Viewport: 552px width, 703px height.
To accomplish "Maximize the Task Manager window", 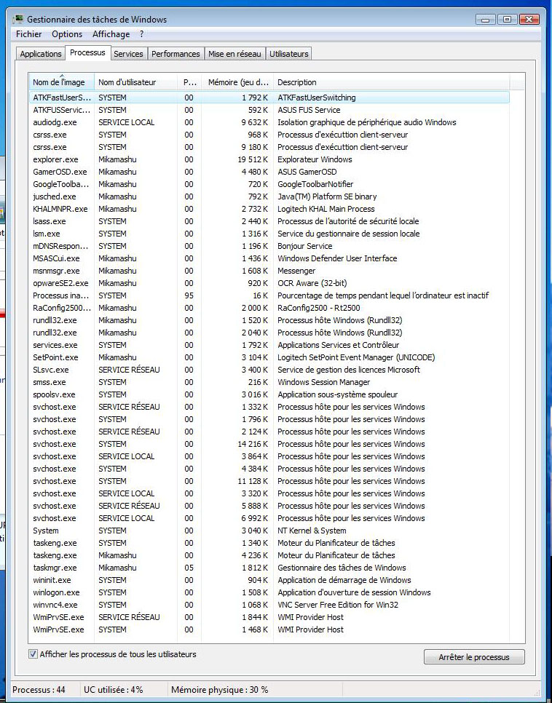I will pyautogui.click(x=507, y=19).
